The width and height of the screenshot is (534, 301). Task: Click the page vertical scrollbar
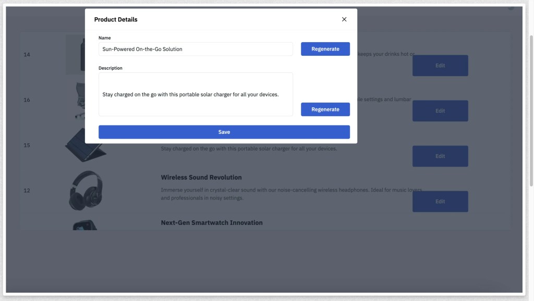(531, 110)
